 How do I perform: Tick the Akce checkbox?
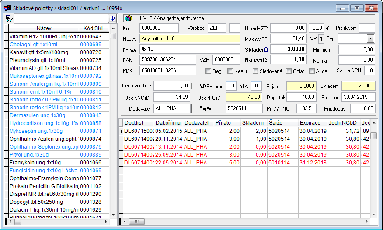point(312,71)
